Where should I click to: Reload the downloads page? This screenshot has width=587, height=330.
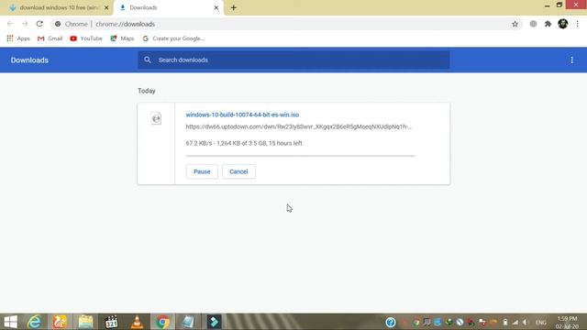point(39,24)
